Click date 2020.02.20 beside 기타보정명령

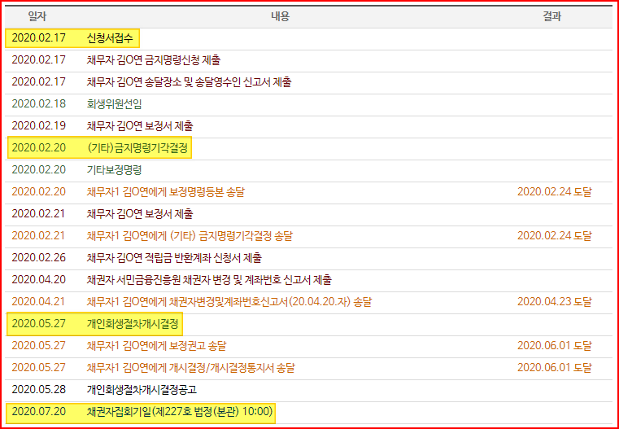coord(39,170)
